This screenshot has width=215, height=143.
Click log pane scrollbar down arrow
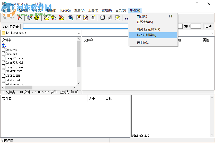(212, 135)
